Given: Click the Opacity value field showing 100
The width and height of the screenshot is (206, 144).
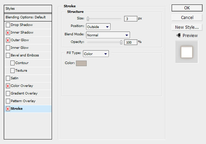Looking at the screenshot, I should point(131,42).
